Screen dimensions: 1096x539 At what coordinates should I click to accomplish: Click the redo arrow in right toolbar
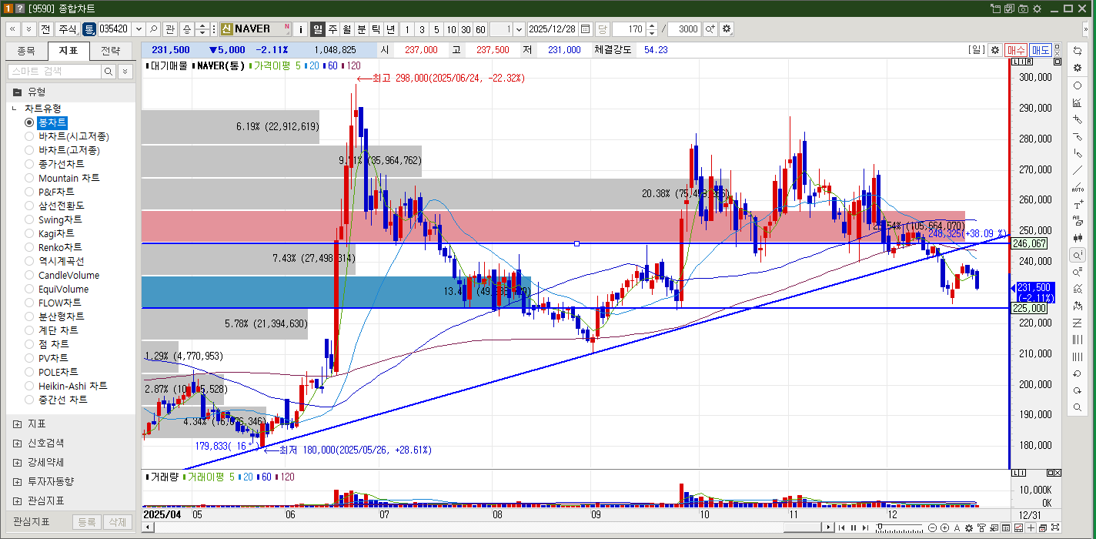1078,390
